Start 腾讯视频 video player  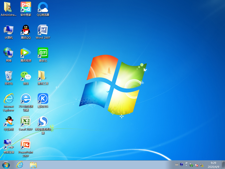(25, 54)
